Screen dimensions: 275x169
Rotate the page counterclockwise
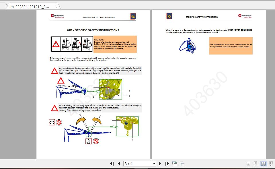click(174, 164)
